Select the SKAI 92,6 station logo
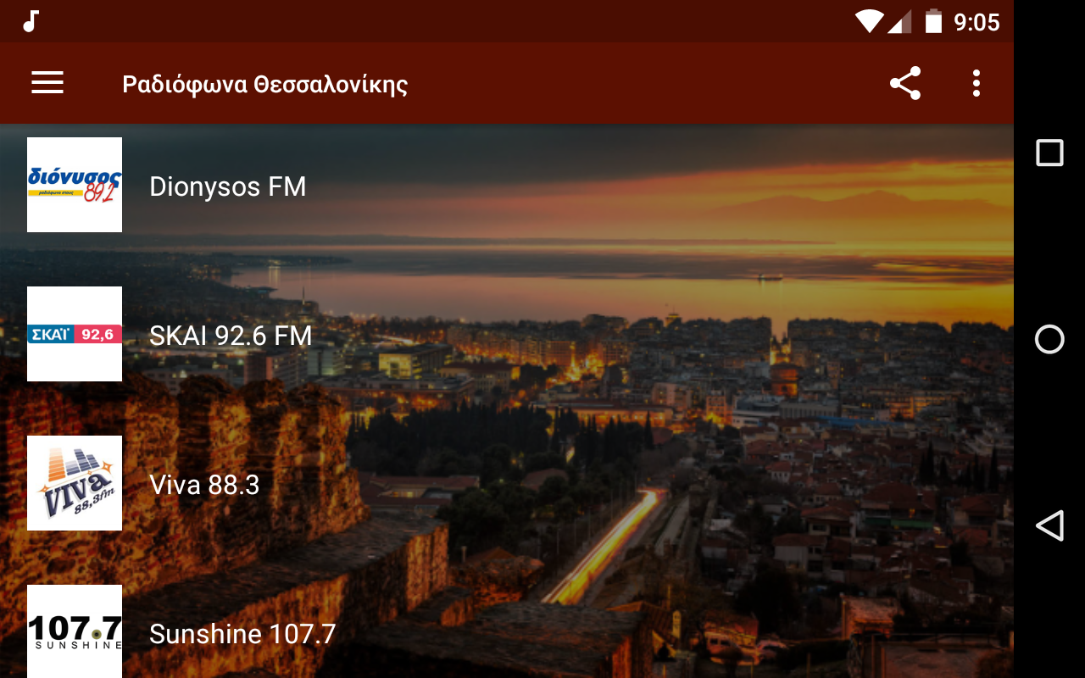 point(75,334)
